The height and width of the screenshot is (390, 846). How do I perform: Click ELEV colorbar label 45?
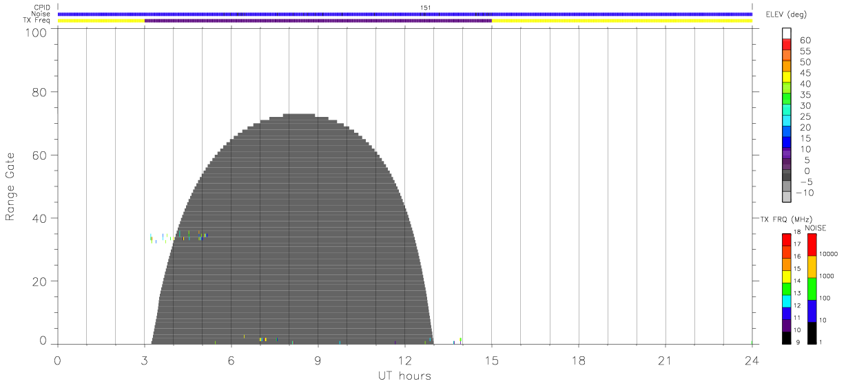click(x=805, y=73)
